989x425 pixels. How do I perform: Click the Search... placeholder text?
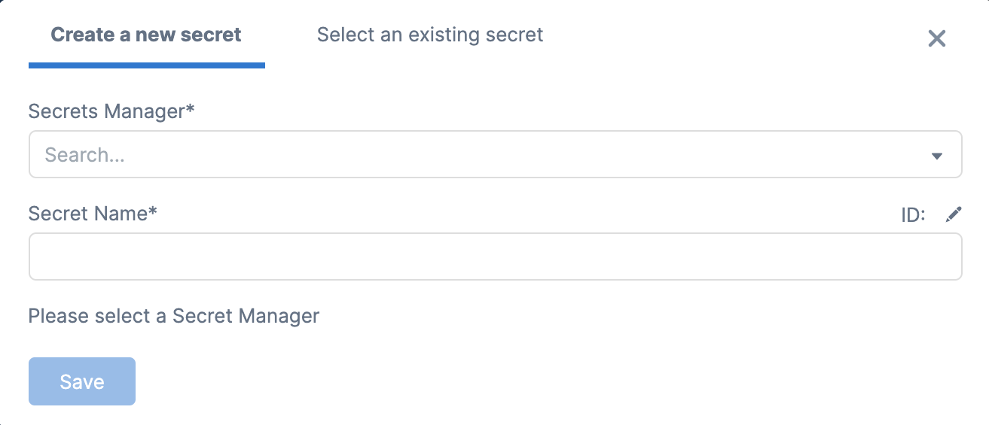(x=84, y=155)
